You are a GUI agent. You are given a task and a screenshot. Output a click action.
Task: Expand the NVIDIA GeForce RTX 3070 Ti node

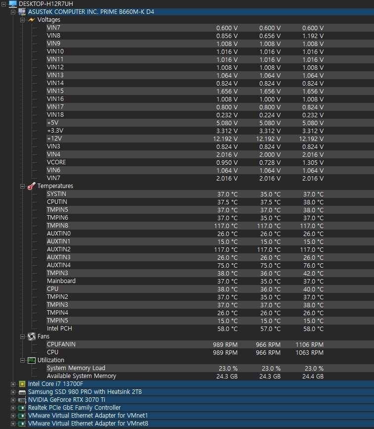tap(13, 400)
